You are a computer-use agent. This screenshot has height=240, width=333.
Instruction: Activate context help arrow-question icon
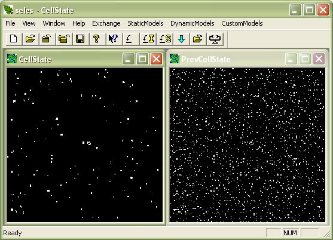[x=114, y=39]
